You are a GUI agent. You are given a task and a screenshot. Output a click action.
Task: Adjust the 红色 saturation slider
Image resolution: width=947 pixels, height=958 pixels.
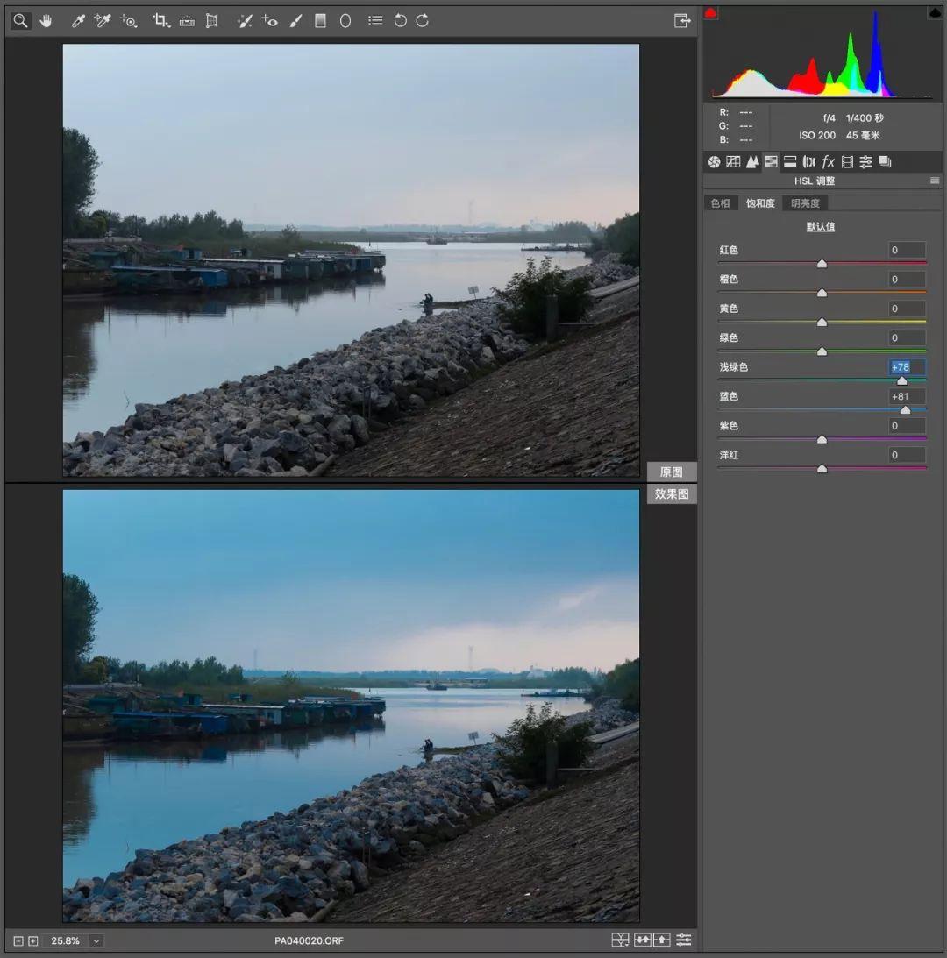click(822, 263)
